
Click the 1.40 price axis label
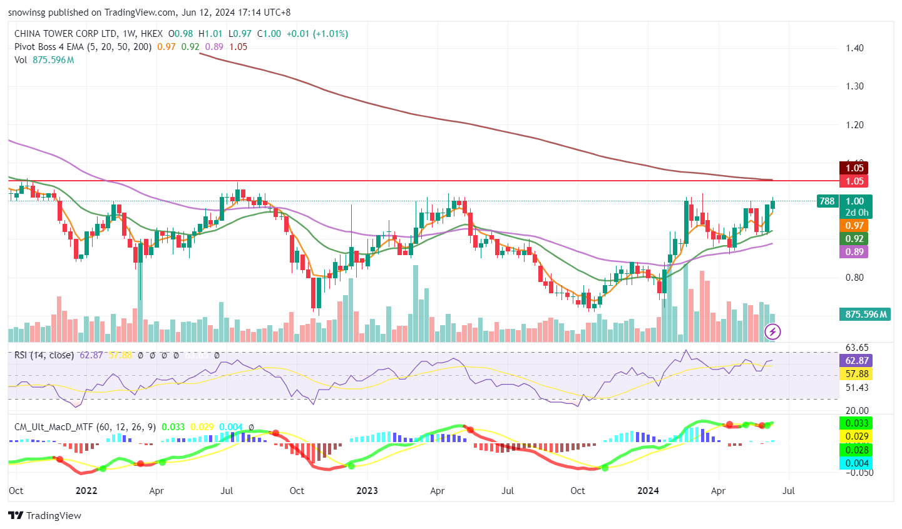tap(854, 48)
